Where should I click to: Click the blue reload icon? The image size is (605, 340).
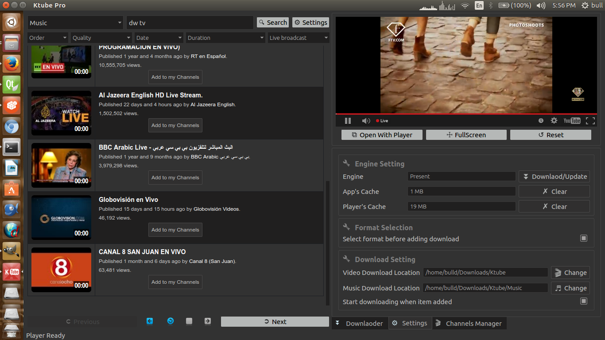coord(171,321)
